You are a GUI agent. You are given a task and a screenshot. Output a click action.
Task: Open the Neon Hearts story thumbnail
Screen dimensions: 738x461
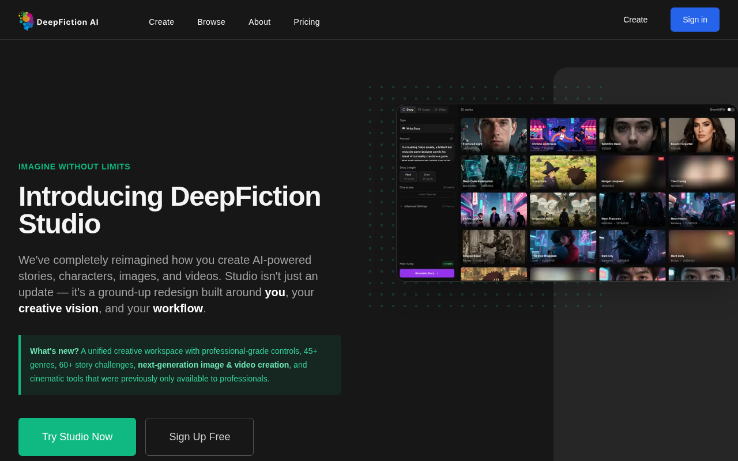(702, 210)
